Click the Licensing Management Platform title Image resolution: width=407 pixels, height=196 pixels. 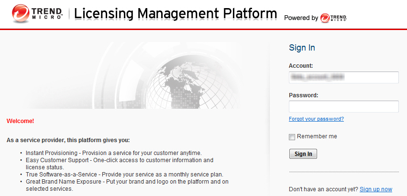point(176,13)
